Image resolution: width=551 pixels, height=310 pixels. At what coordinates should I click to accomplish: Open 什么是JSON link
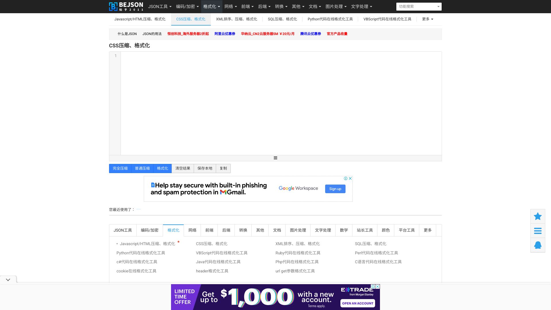[127, 34]
